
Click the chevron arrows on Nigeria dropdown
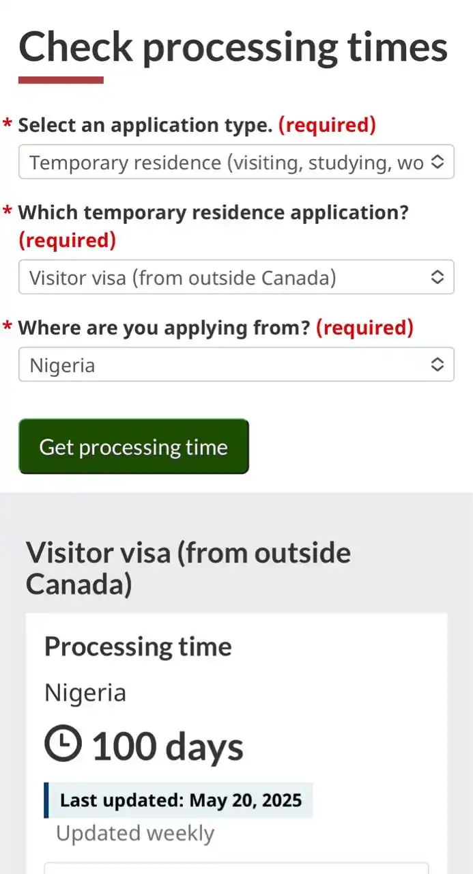click(x=438, y=365)
